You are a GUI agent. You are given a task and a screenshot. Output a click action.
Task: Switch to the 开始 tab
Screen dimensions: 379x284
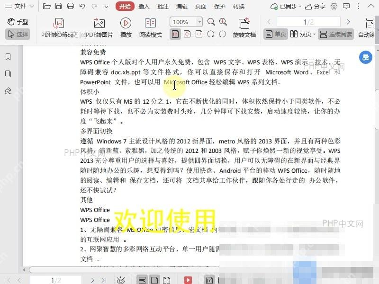(x=125, y=6)
